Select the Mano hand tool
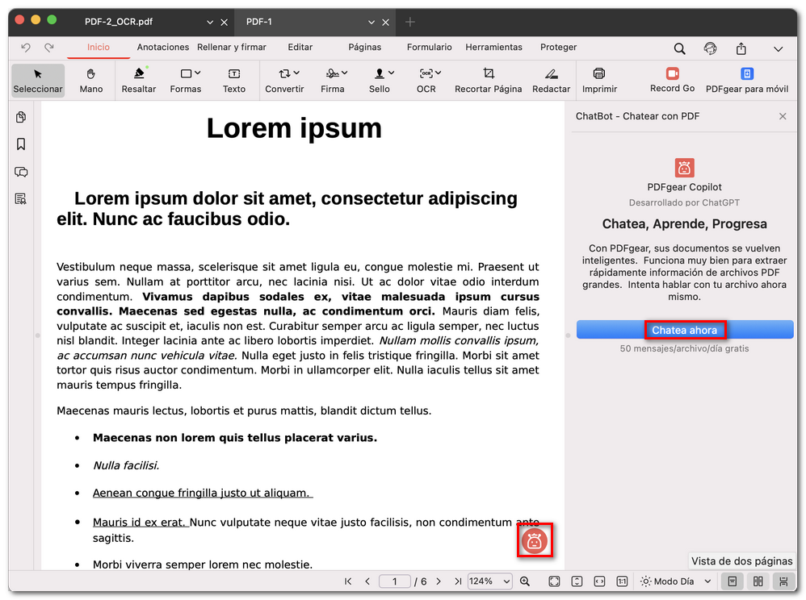Image resolution: width=806 pixels, height=600 pixels. tap(90, 80)
